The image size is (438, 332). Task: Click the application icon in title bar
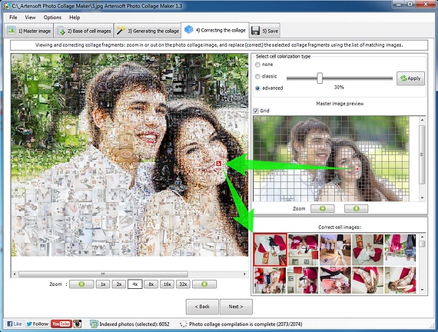point(6,5)
